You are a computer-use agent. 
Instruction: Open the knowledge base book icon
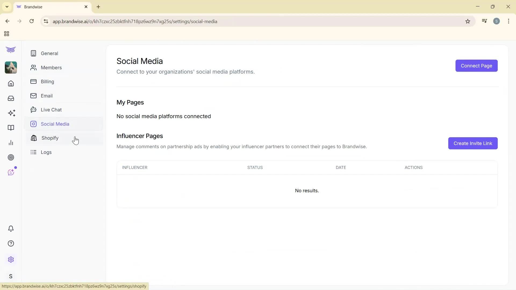tap(11, 128)
